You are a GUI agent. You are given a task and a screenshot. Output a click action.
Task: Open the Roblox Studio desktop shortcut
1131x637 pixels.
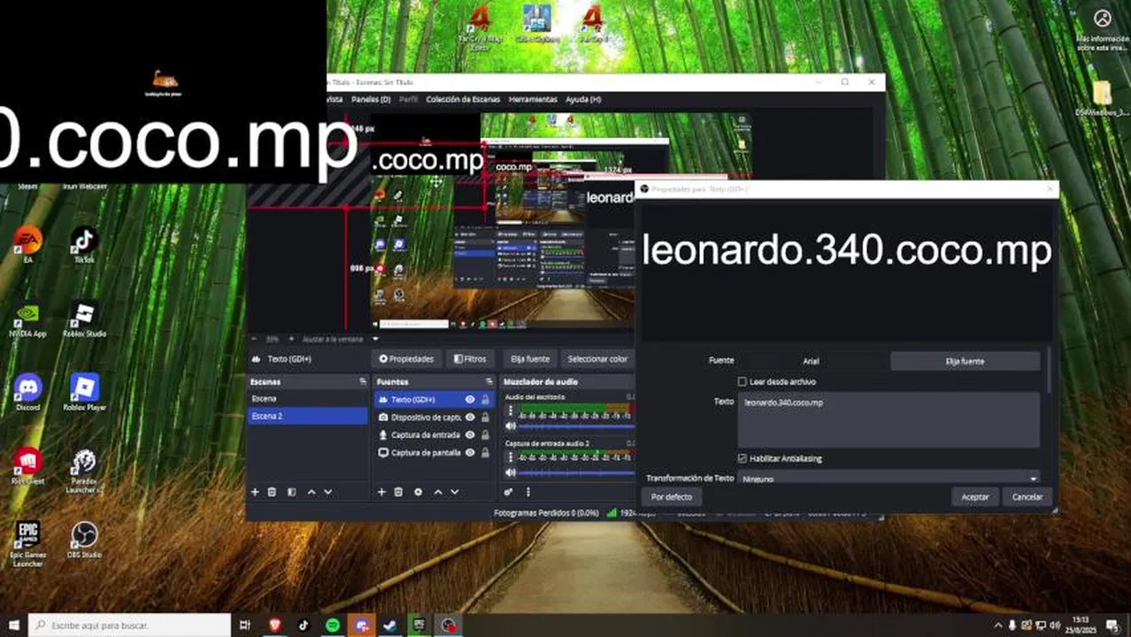[84, 319]
